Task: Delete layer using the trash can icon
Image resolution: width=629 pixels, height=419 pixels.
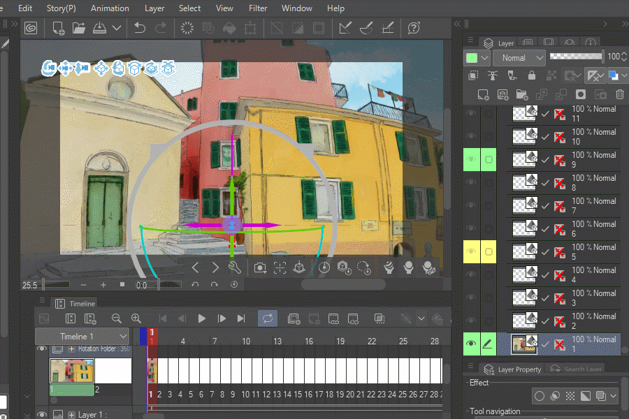Action: 619,94
